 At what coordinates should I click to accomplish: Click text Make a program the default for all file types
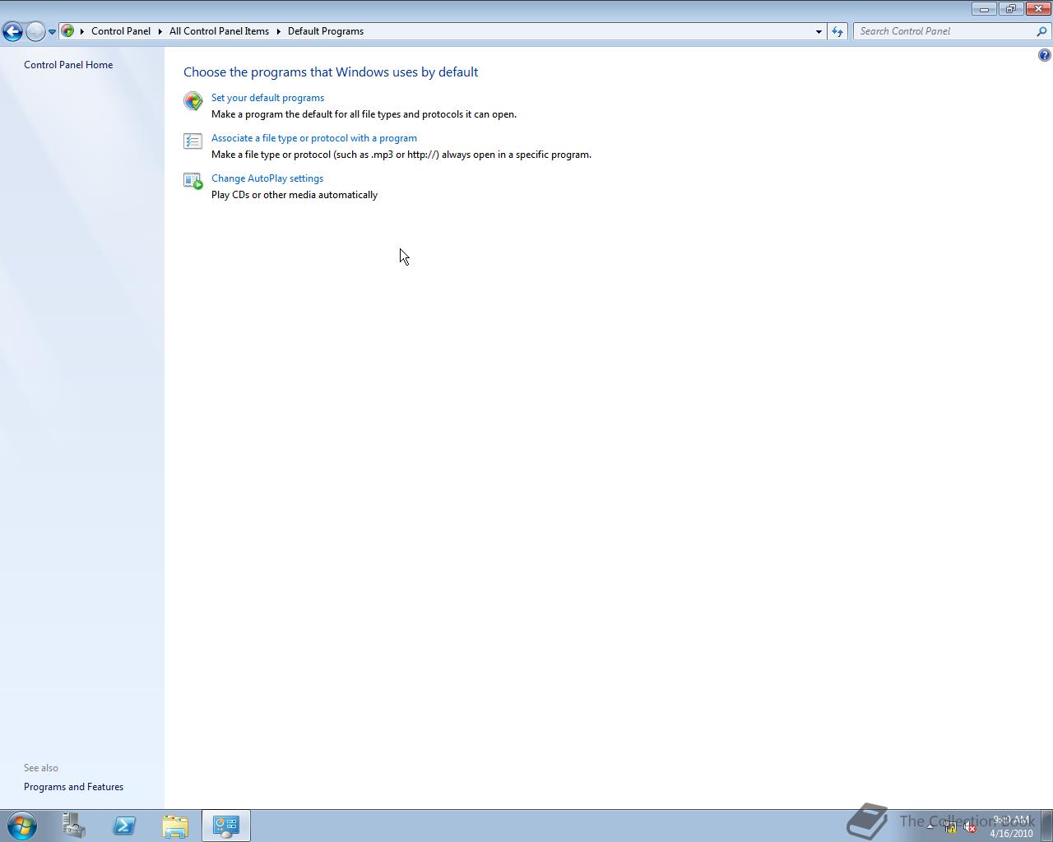point(364,114)
